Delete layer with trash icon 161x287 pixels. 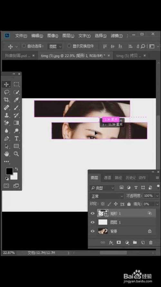[151, 242]
